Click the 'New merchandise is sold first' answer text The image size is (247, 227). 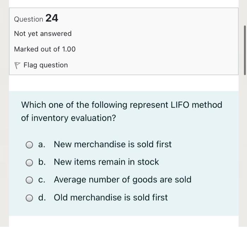[113, 144]
